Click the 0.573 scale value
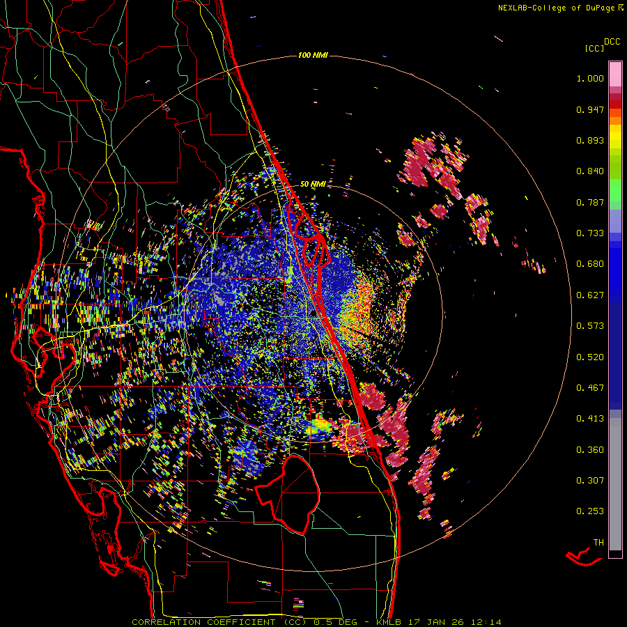The height and width of the screenshot is (627, 627). click(x=590, y=326)
